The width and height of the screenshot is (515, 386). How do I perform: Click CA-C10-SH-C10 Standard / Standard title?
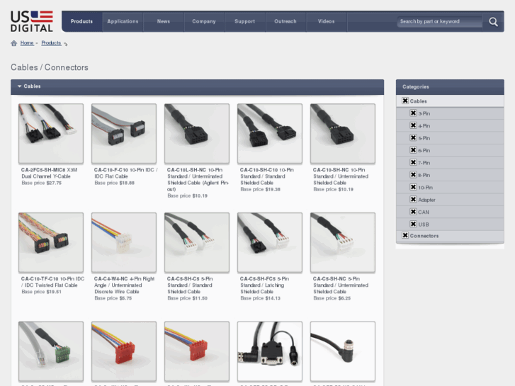[267, 176]
